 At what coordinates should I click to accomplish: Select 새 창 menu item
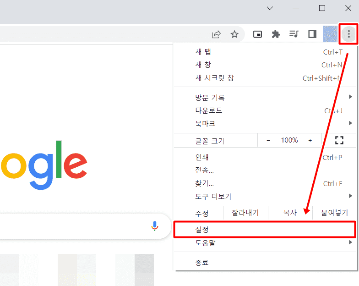[265, 65]
